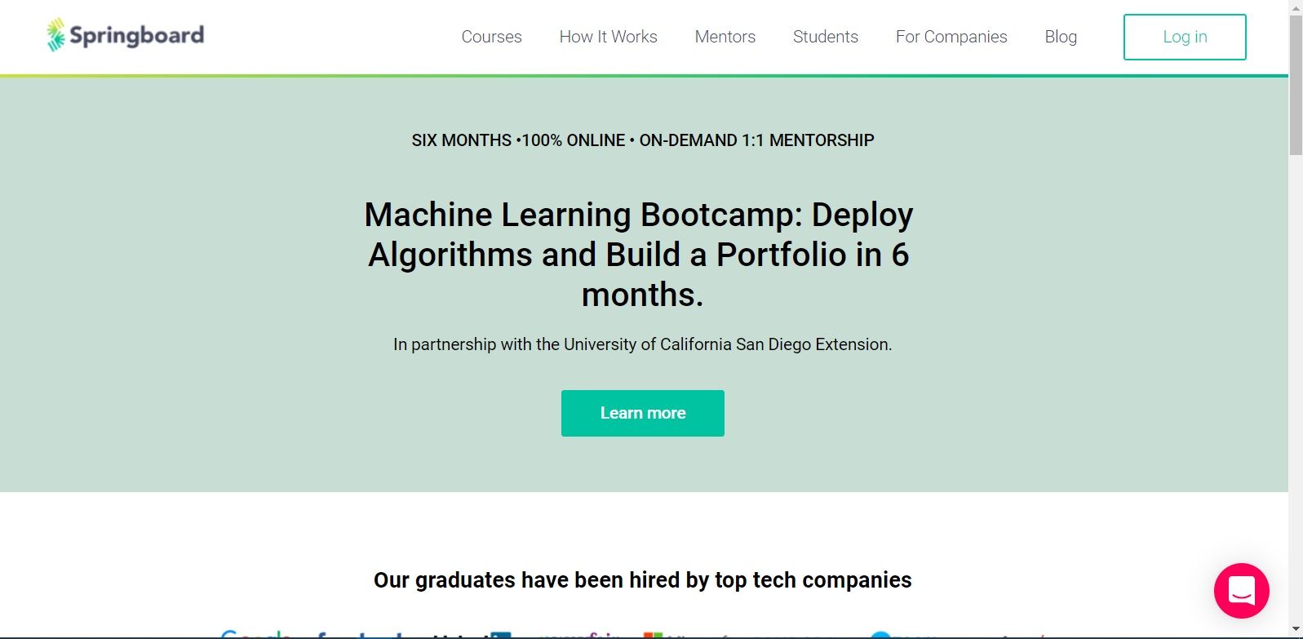The image size is (1303, 639).
Task: Click the scroll-up arrow on the scrollbar
Action: 1296,7
